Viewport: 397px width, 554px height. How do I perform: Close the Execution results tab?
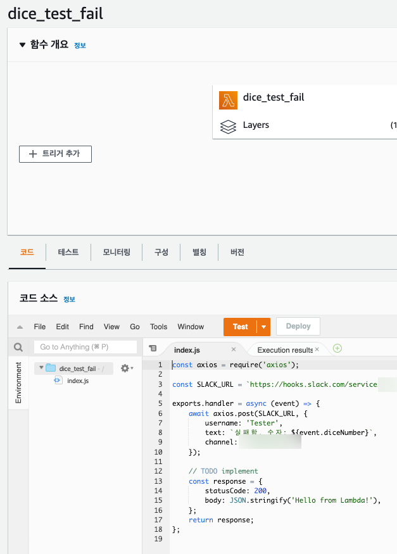pyautogui.click(x=317, y=349)
